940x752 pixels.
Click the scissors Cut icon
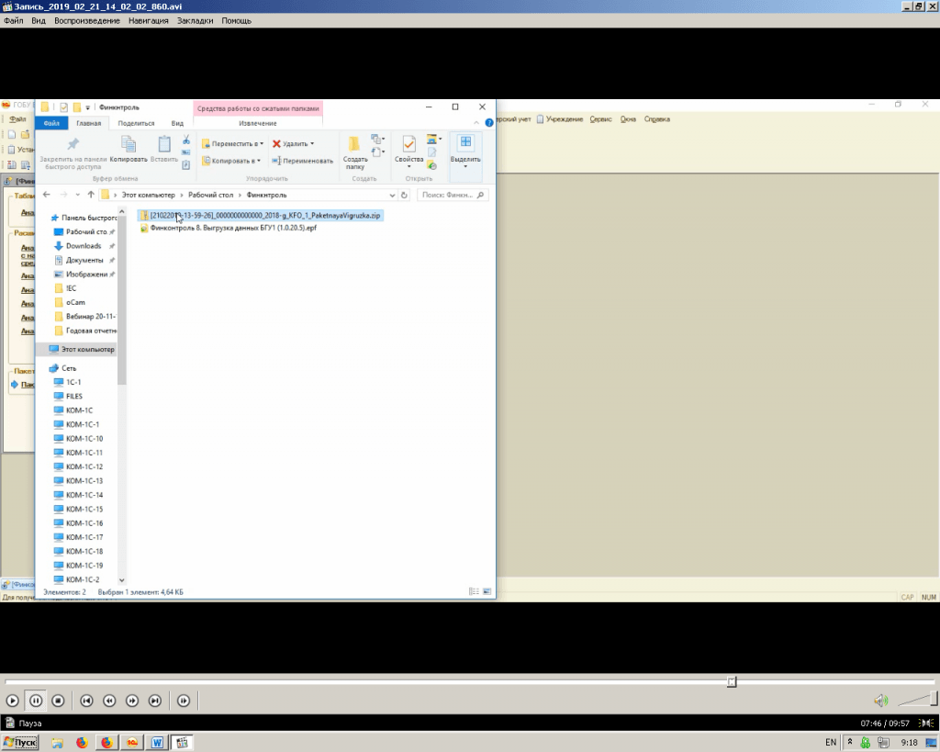coord(185,140)
